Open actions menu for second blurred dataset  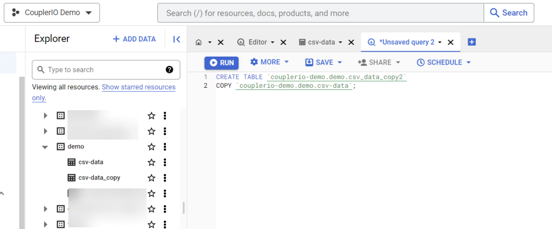point(165,131)
